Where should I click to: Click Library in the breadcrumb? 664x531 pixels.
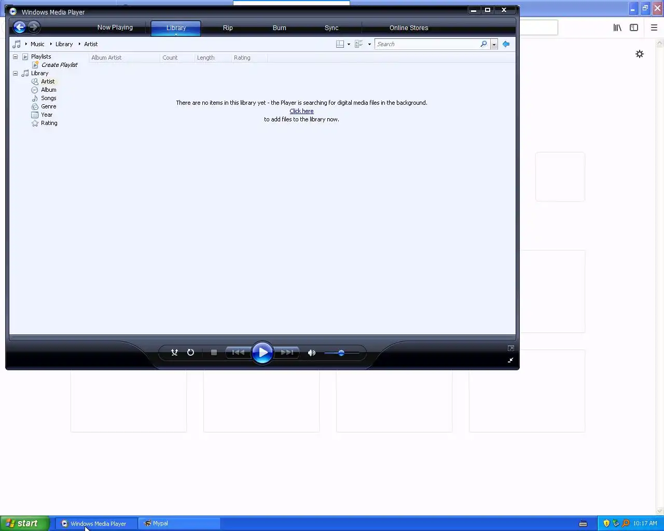click(64, 44)
